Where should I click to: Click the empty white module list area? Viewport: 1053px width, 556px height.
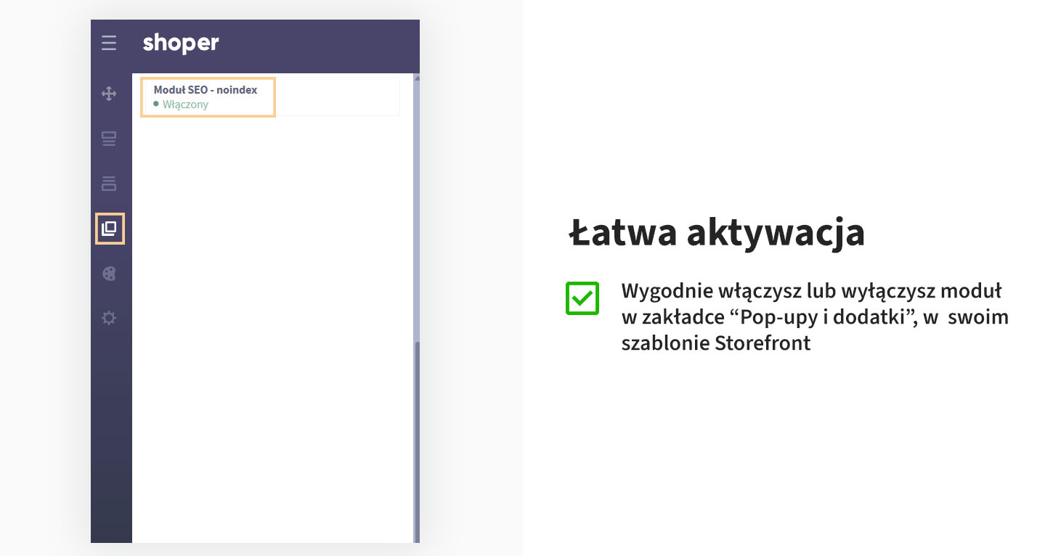[272, 327]
